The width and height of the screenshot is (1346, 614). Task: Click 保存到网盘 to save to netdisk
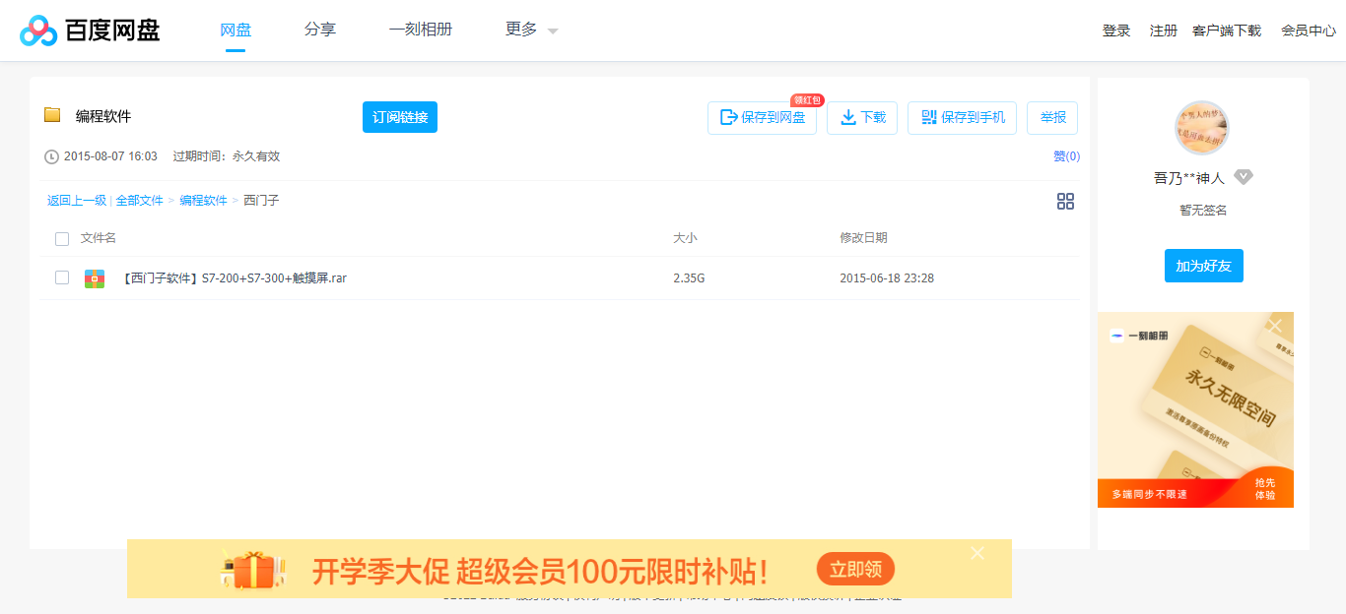point(762,117)
